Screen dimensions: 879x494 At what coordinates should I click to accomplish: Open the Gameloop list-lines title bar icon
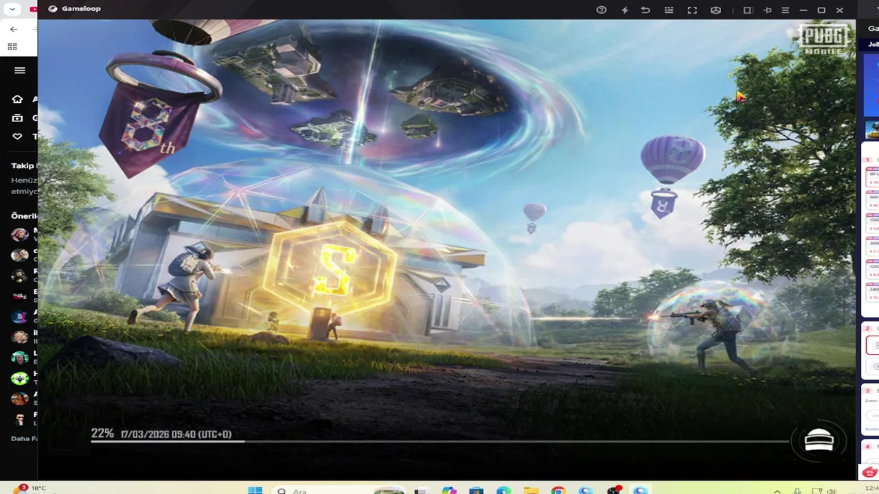click(669, 10)
